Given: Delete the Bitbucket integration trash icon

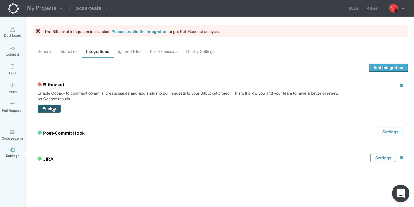Looking at the screenshot, I should (402, 85).
